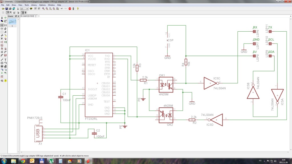
Task: Select the Name tool
Action: tap(2, 49)
